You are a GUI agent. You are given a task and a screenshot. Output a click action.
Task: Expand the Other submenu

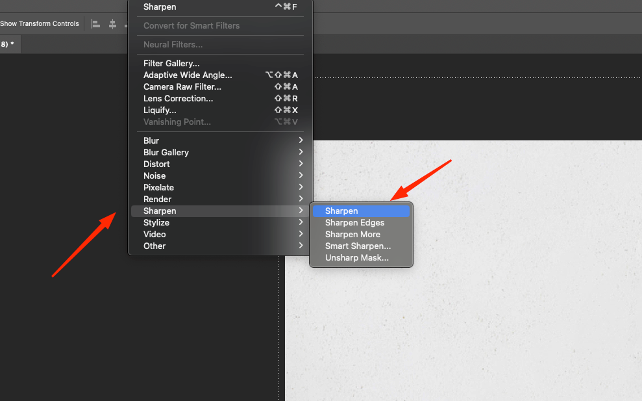(220, 246)
